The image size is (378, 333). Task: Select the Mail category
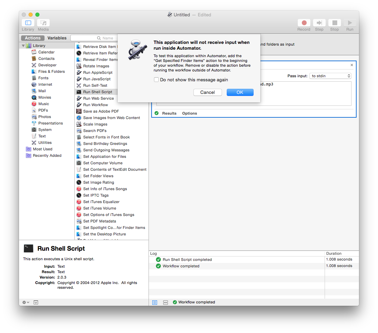42,91
